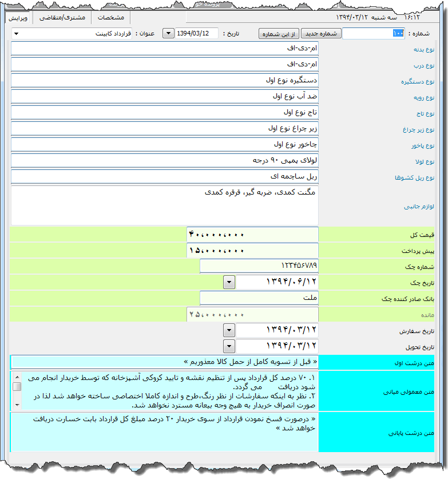This screenshot has width=448, height=479.
Task: Click the نوع زیر چراغ field
Action: click(x=165, y=128)
